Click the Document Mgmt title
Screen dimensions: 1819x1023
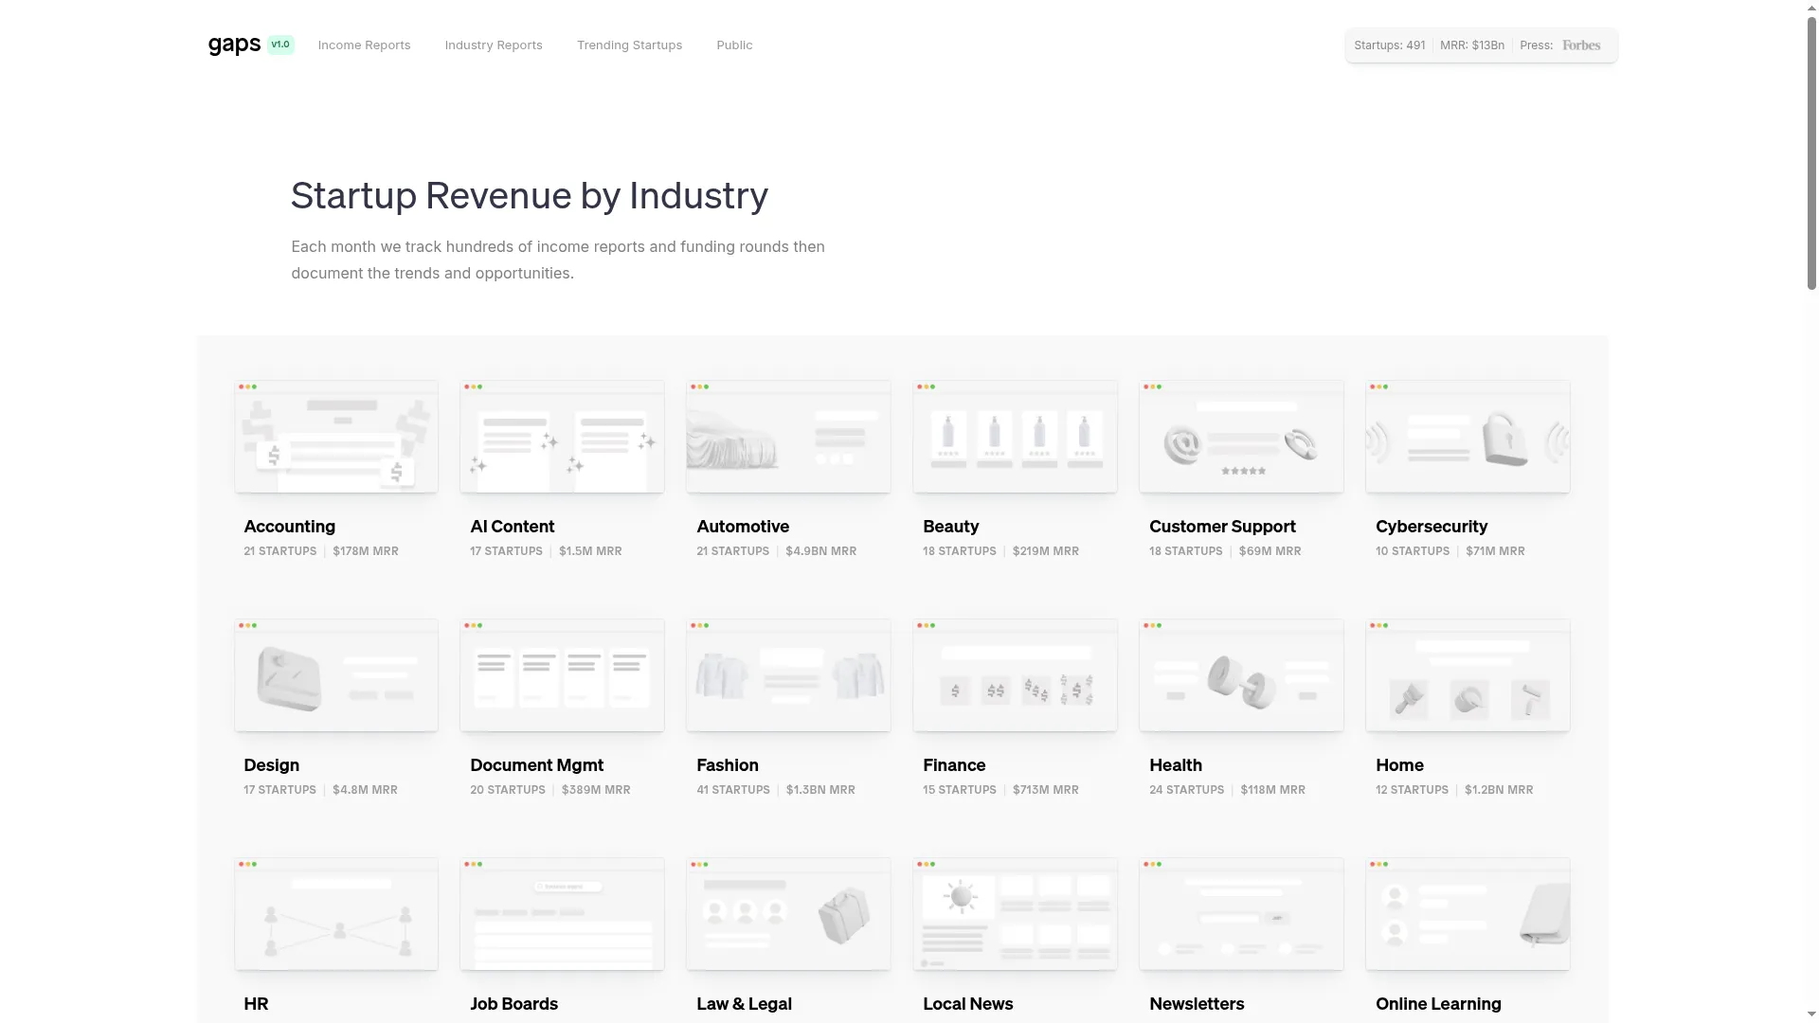536,765
